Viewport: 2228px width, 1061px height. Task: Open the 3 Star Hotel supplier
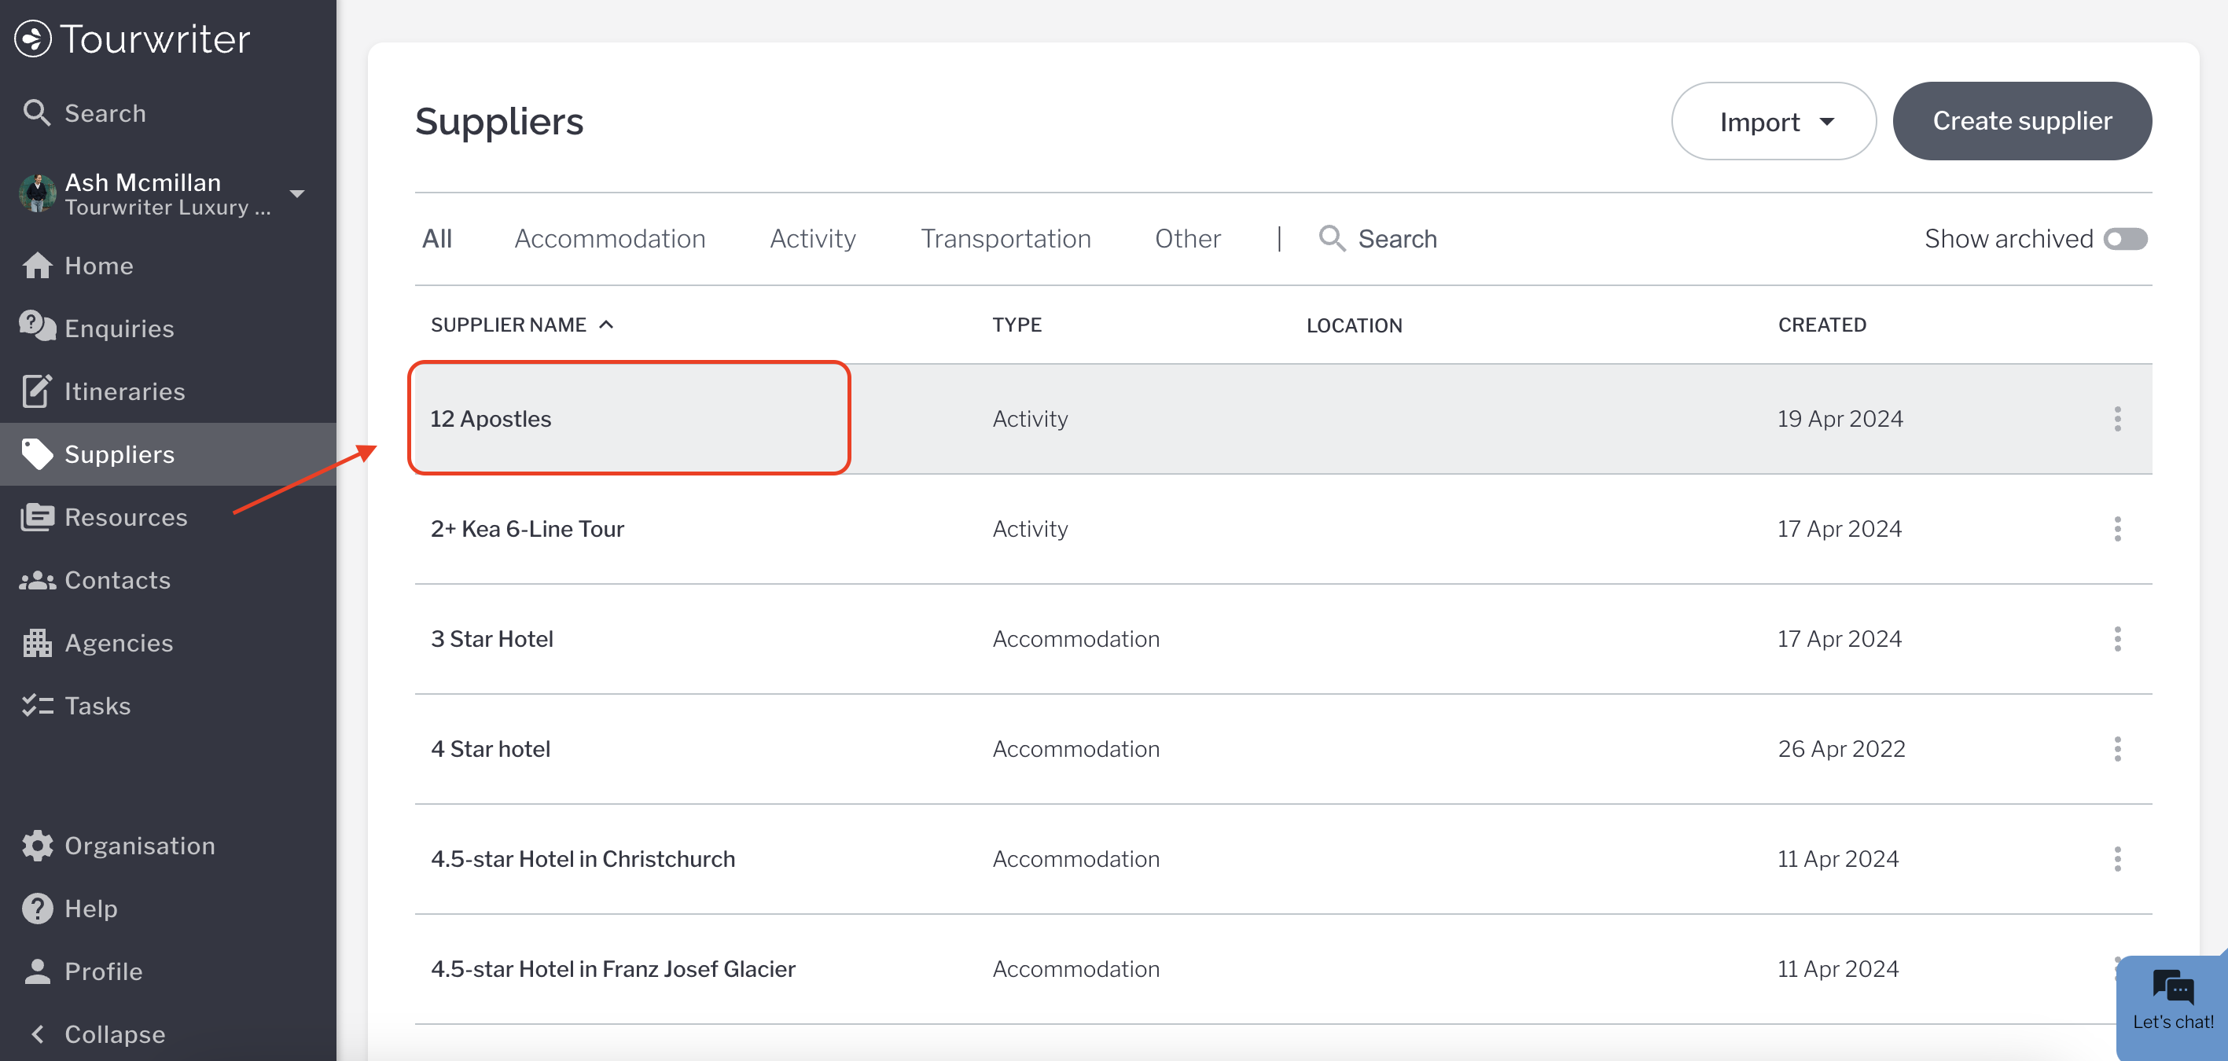point(492,638)
